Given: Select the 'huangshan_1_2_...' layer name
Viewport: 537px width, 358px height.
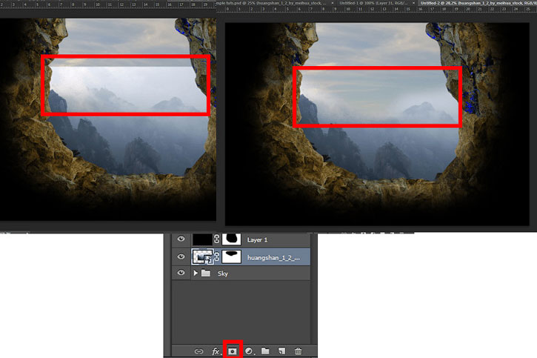Looking at the screenshot, I should tap(273, 258).
